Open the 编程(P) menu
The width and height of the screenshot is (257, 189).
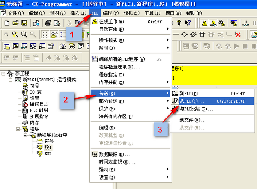tap(111, 13)
